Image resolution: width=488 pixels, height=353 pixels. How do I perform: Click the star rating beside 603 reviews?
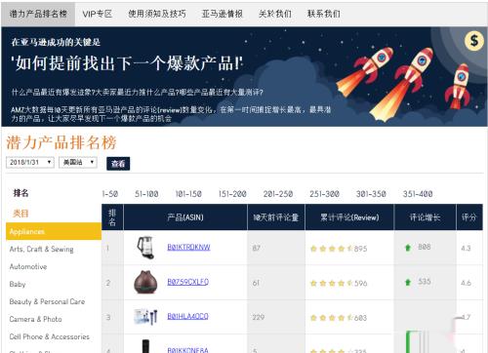[331, 318]
